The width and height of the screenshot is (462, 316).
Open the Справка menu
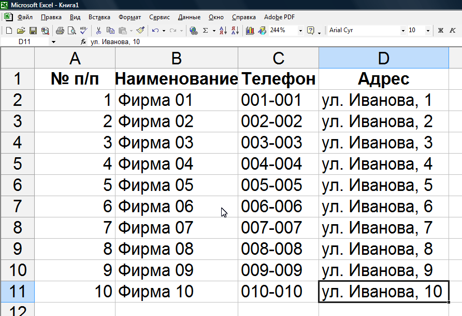click(x=243, y=17)
